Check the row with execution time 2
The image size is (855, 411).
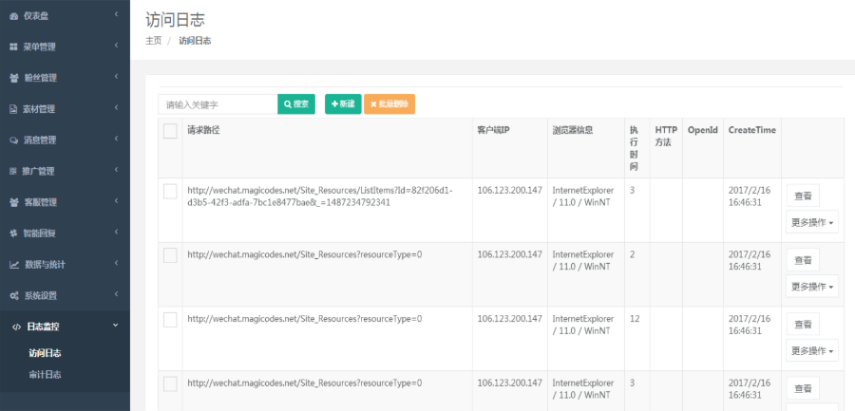pyautogui.click(x=170, y=255)
